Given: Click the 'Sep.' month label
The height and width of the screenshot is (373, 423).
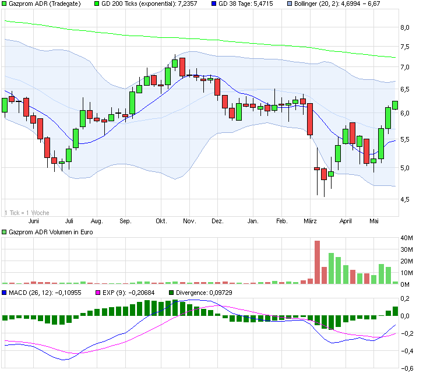Looking at the screenshot, I should pos(125,221).
